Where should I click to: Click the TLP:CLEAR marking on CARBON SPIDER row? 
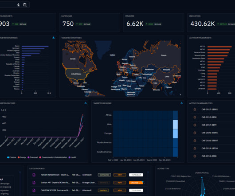[x=136, y=190]
